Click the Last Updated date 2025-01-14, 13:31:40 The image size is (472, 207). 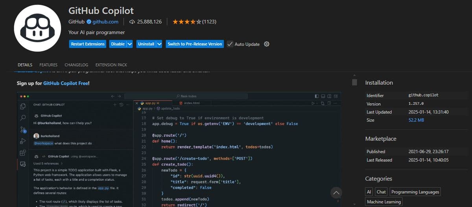(428, 112)
